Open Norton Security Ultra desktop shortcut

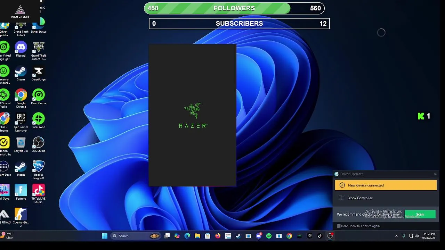[x=4, y=147]
